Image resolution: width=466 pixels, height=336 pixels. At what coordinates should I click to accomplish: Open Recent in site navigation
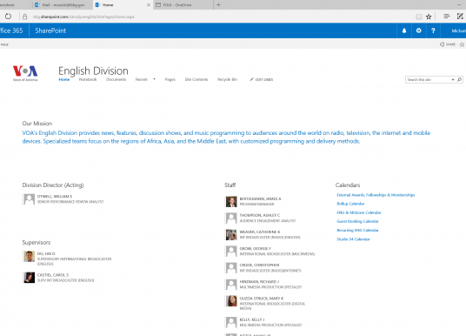(142, 79)
